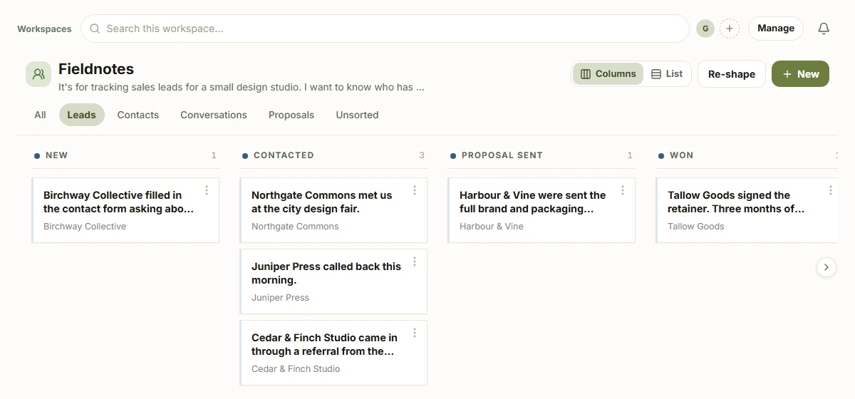
Task: Create a new entry with New button
Action: click(800, 74)
